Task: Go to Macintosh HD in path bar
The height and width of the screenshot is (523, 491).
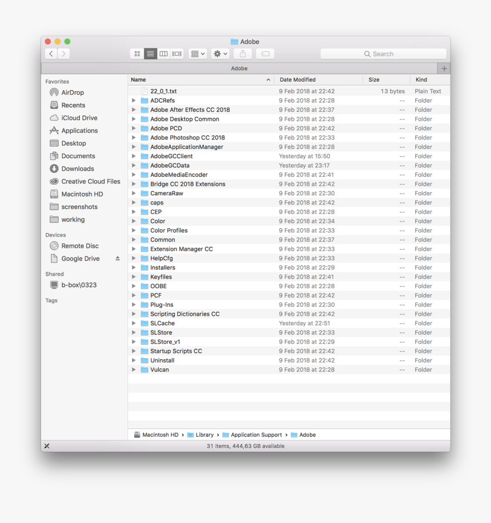Action: (156, 435)
